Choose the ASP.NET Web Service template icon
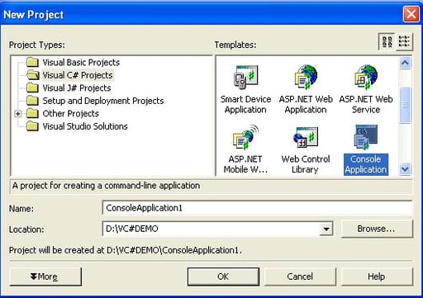 366,77
